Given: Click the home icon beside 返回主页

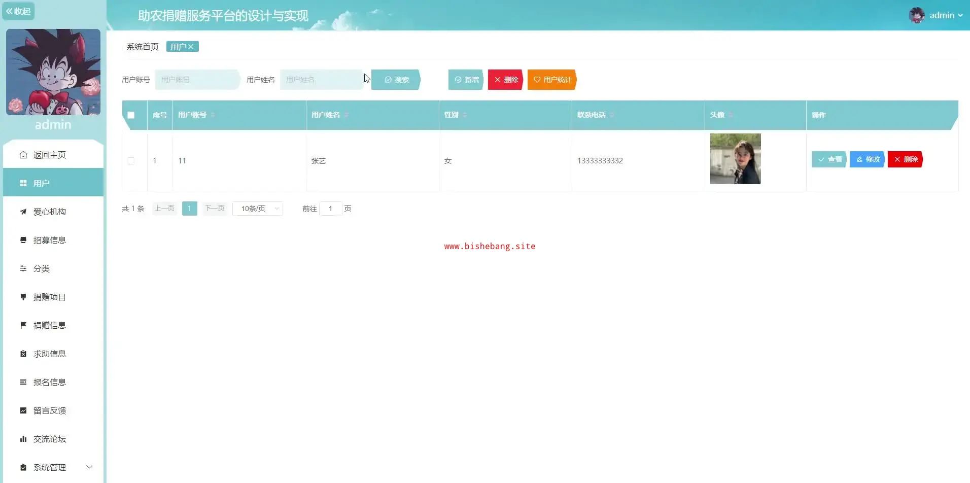Looking at the screenshot, I should [x=23, y=155].
